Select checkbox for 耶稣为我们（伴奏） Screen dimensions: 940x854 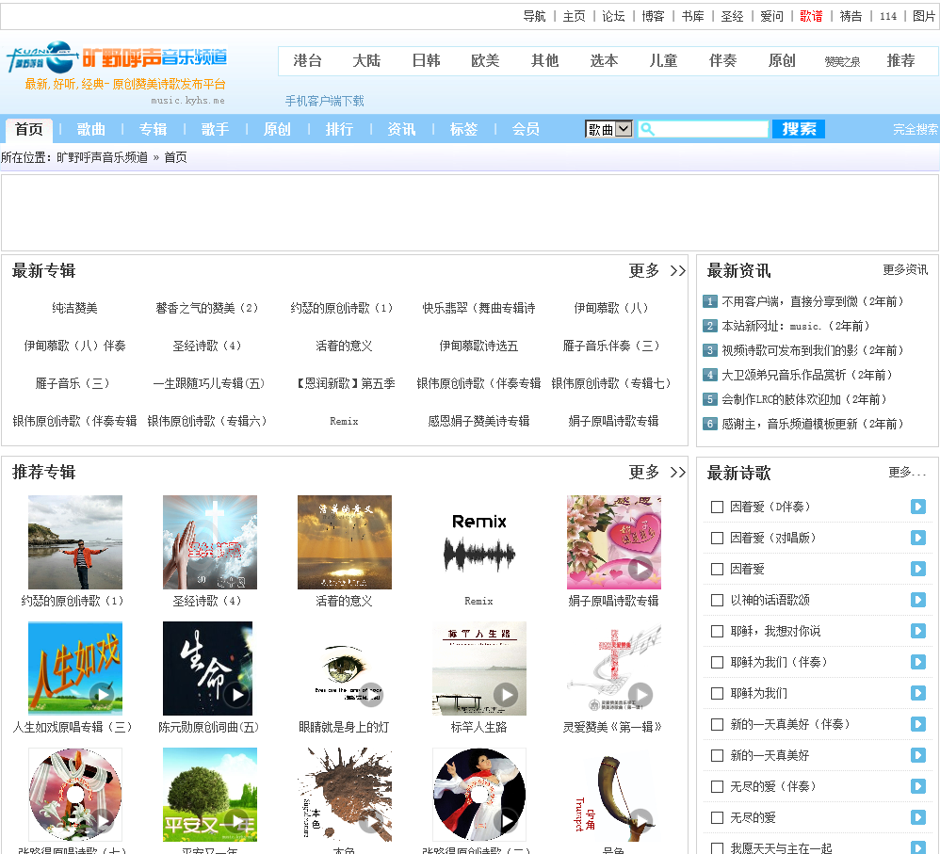pos(717,662)
